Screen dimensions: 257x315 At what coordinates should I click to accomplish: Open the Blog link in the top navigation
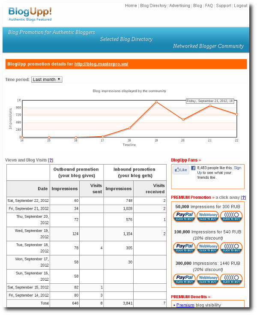(x=197, y=6)
